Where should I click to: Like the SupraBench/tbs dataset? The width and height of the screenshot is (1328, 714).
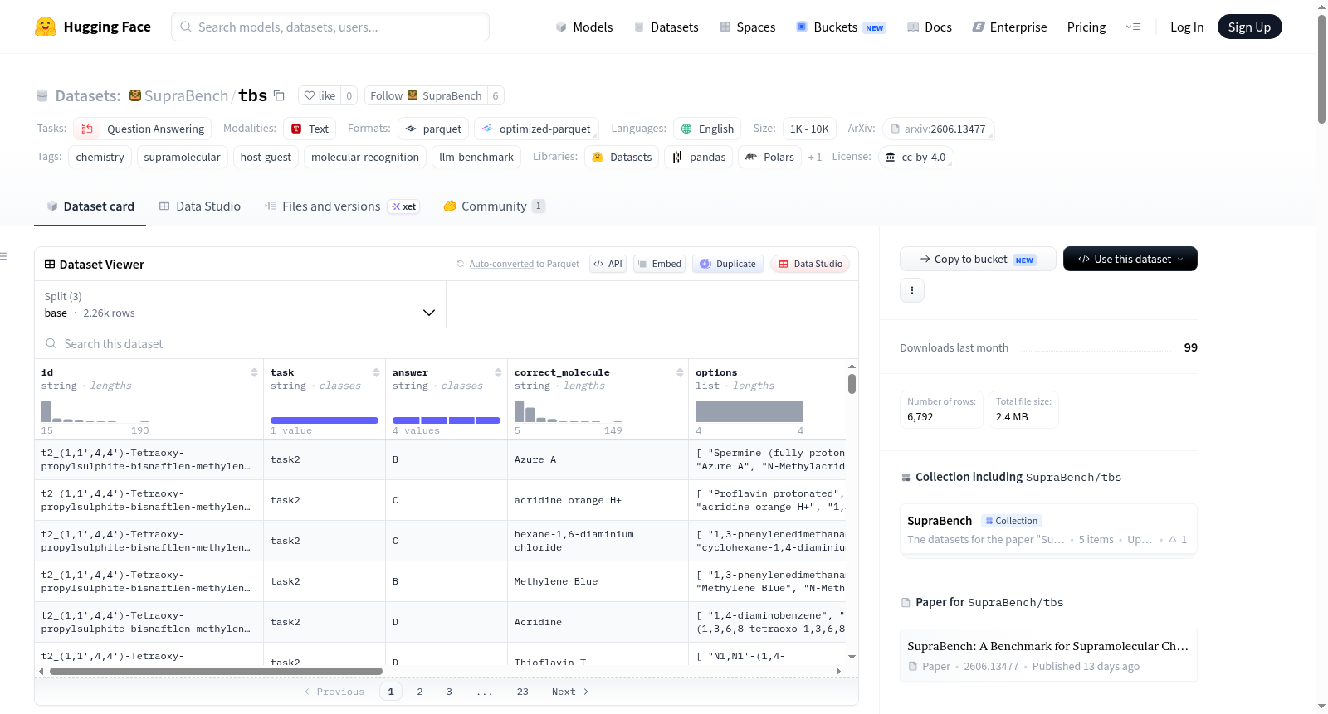click(320, 95)
